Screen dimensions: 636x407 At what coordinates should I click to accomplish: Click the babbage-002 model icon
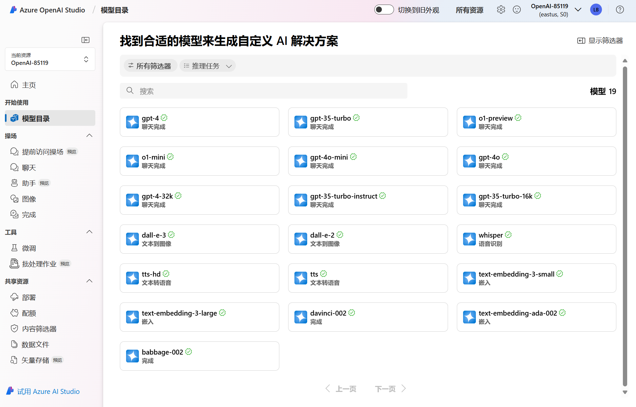pyautogui.click(x=133, y=356)
